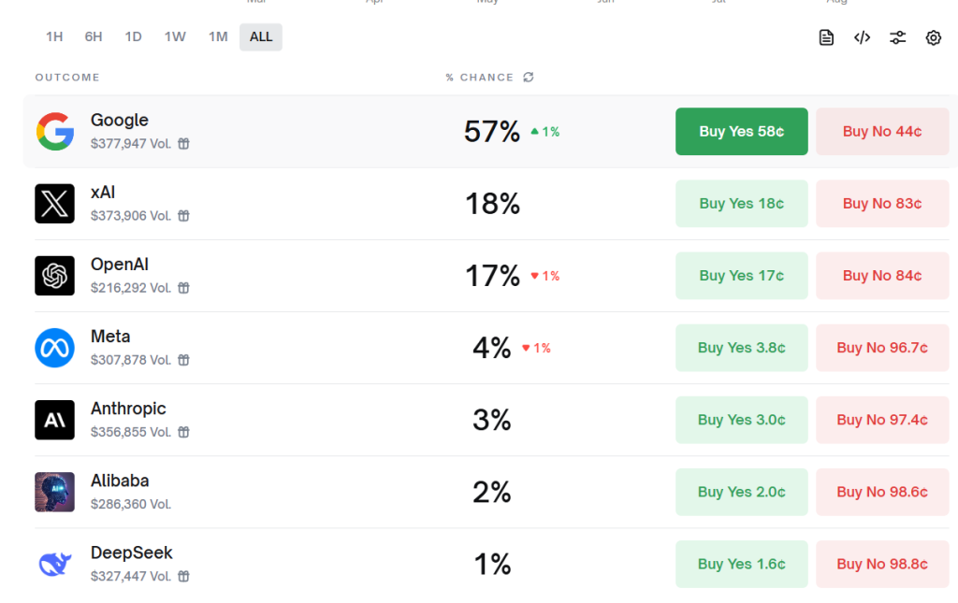Select the ALL time range

coord(261,37)
